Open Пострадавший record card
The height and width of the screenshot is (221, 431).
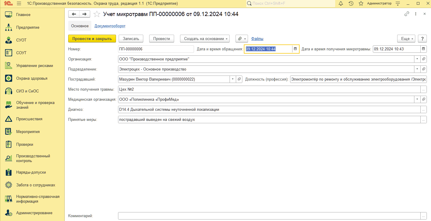239,79
